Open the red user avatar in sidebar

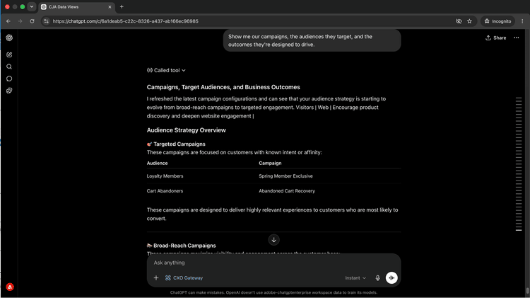[x=10, y=287]
